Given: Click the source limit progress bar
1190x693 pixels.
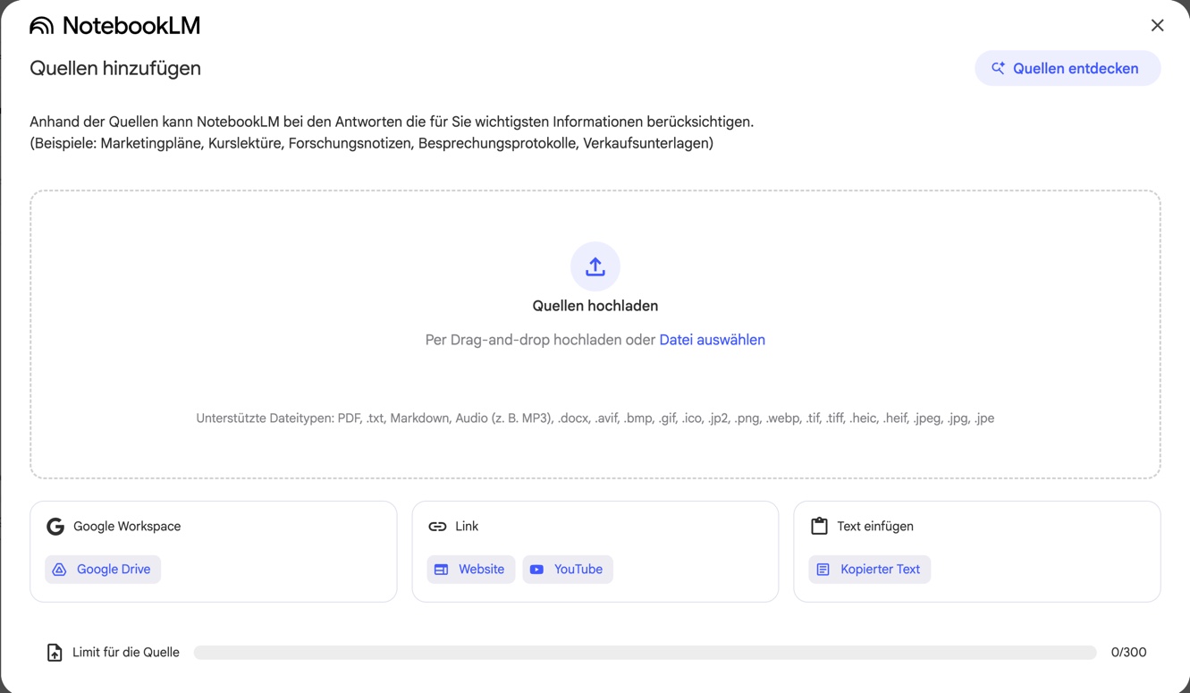Looking at the screenshot, I should (645, 653).
